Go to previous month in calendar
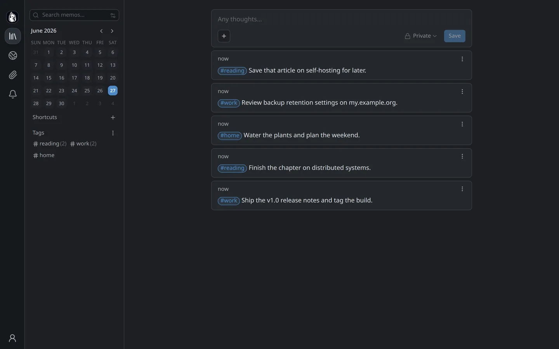The image size is (559, 349). (x=101, y=31)
